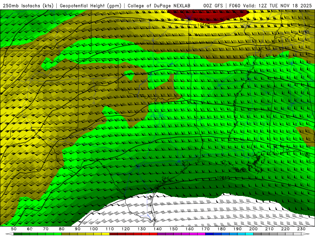Click the 60 label on the color scale
This screenshot has height=236, width=315.
click(30, 229)
